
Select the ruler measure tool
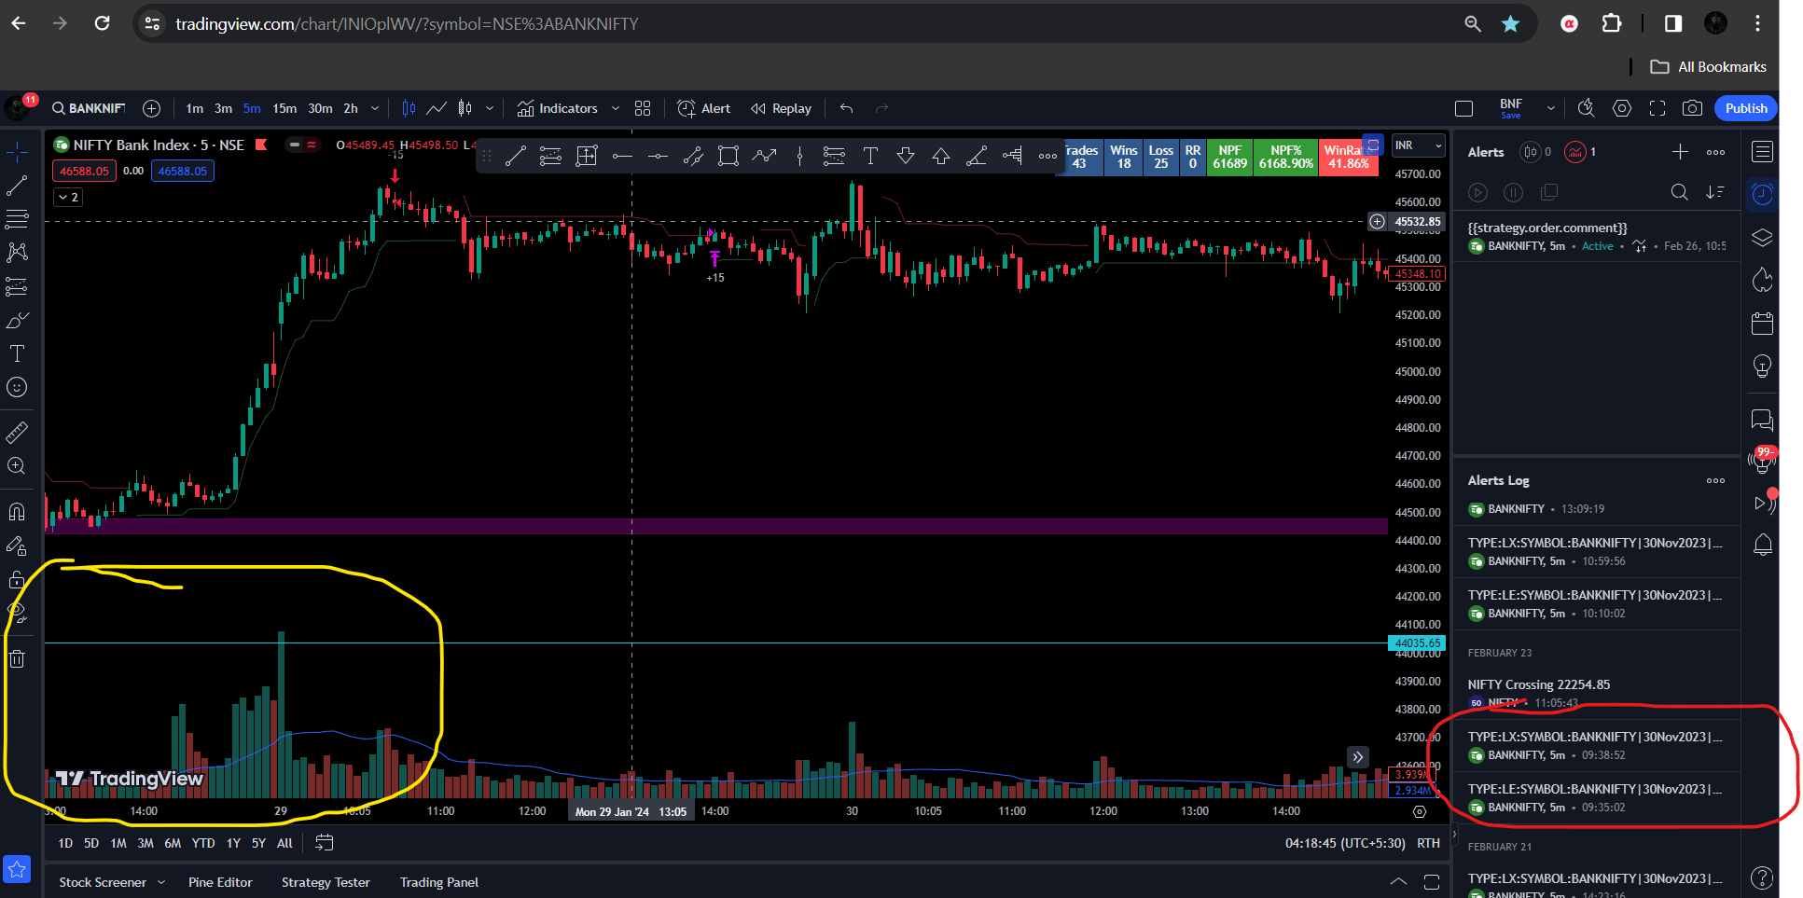tap(17, 432)
